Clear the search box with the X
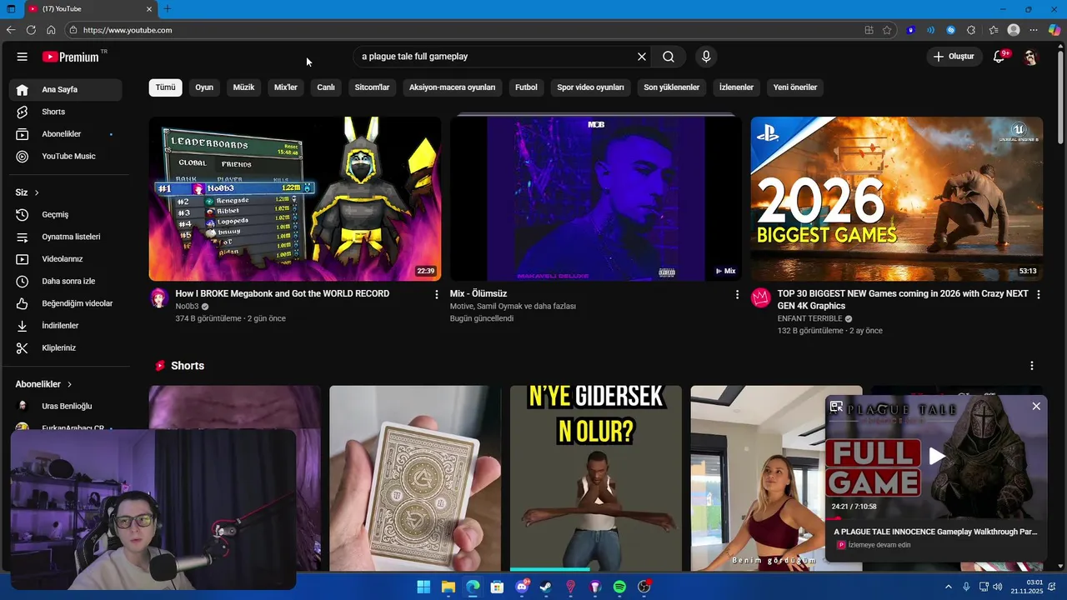The width and height of the screenshot is (1067, 600). pos(642,57)
